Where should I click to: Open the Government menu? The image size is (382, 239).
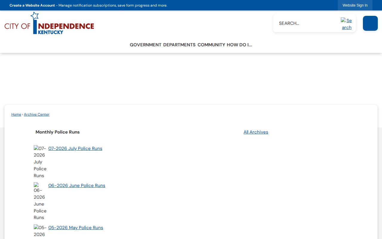[146, 45]
